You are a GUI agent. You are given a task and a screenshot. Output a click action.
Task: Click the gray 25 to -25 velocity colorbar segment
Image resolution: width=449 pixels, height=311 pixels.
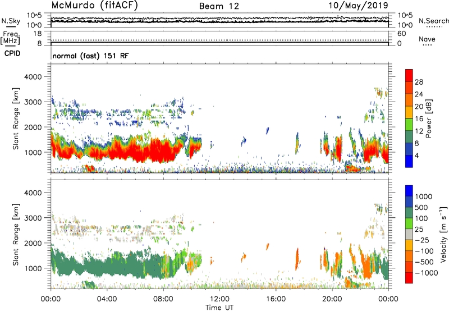409,234
